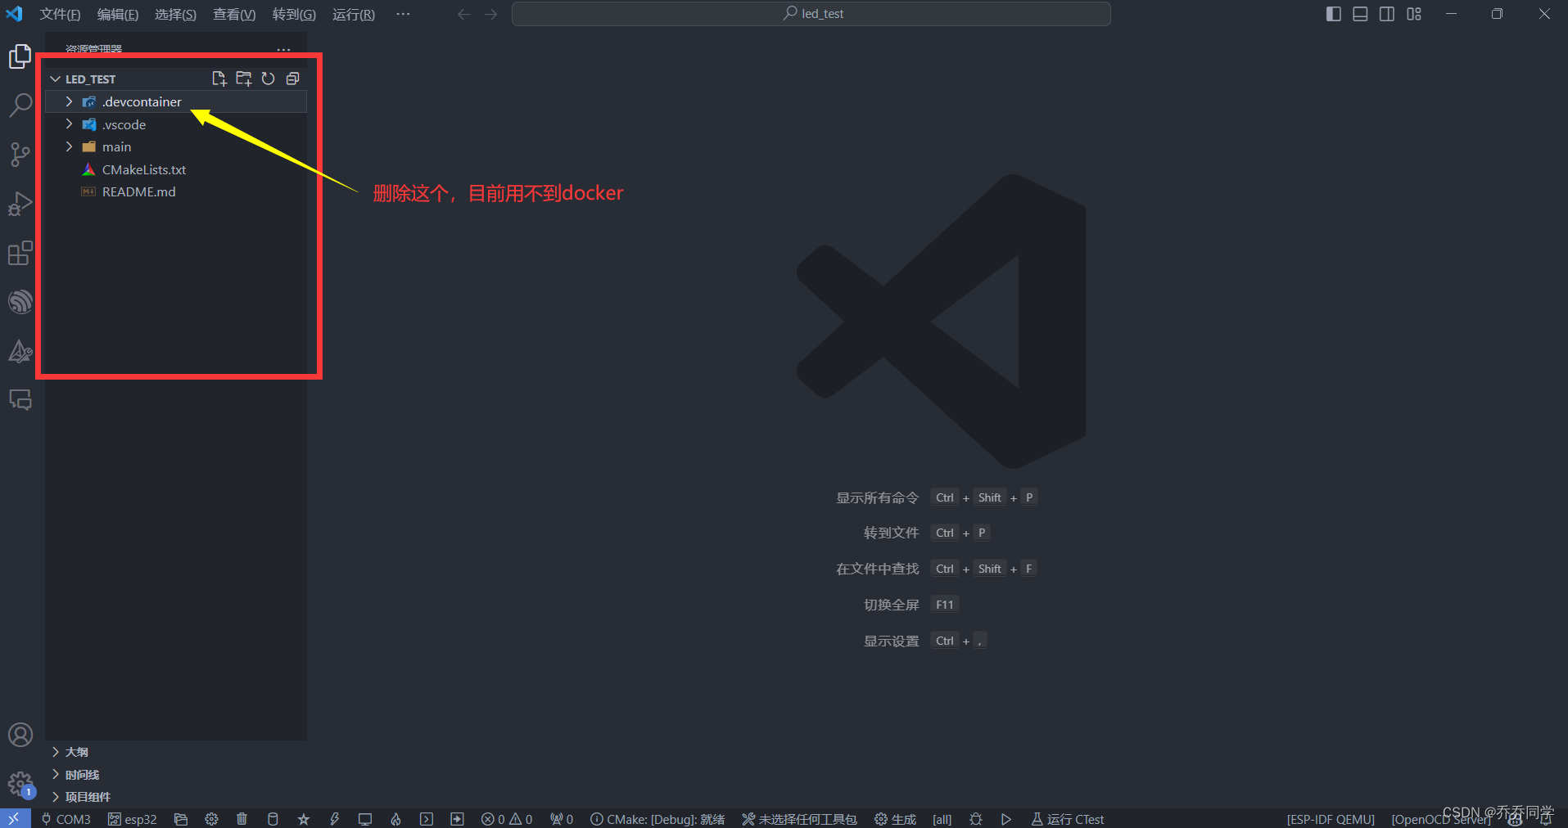
Task: Open the monitor device icon in the status bar
Action: tap(365, 819)
